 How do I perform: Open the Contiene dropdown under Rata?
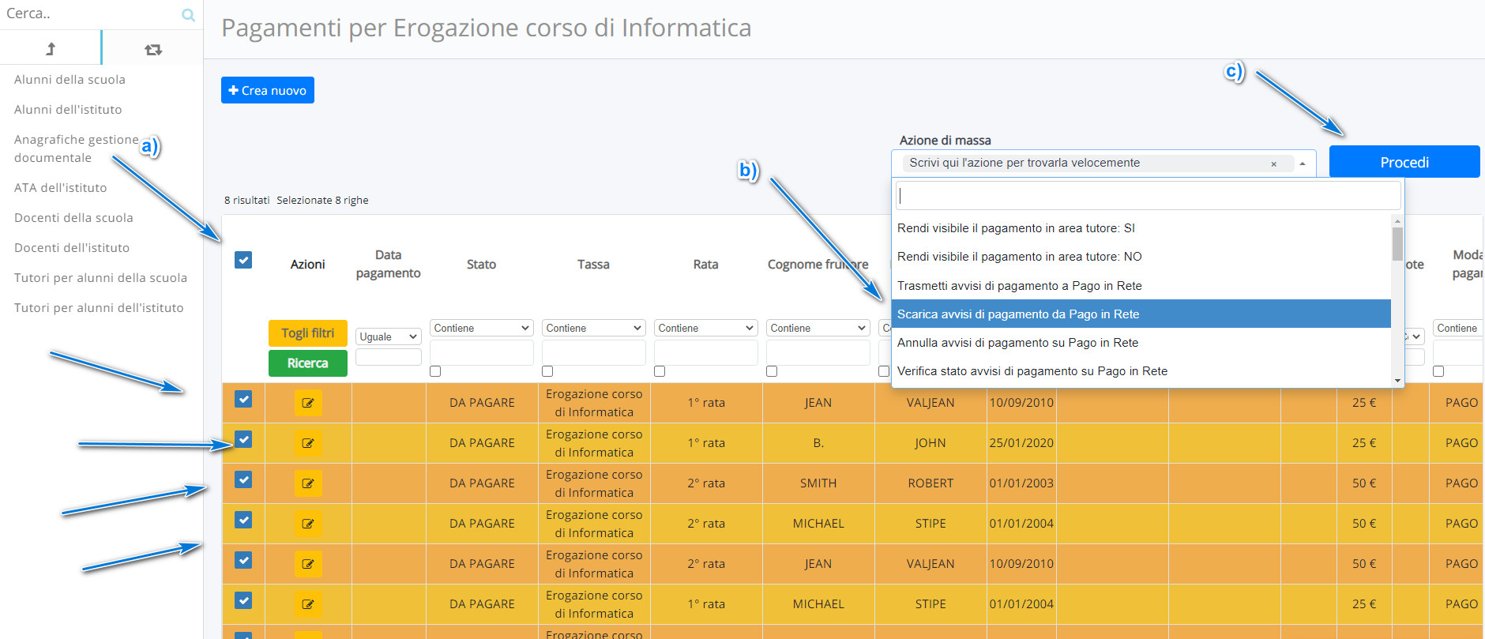[705, 328]
